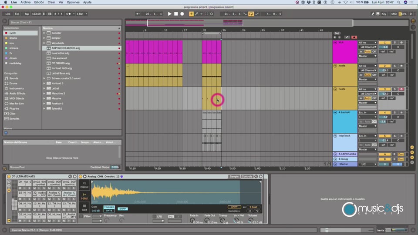Stop playback with the Stop button
The width and height of the screenshot is (418, 235).
[x=176, y=14]
